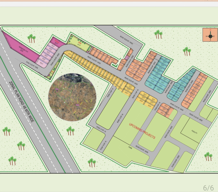This screenshot has height=192, width=218.
Task: Click the 6/6 page indicator
Action: pos(208,187)
